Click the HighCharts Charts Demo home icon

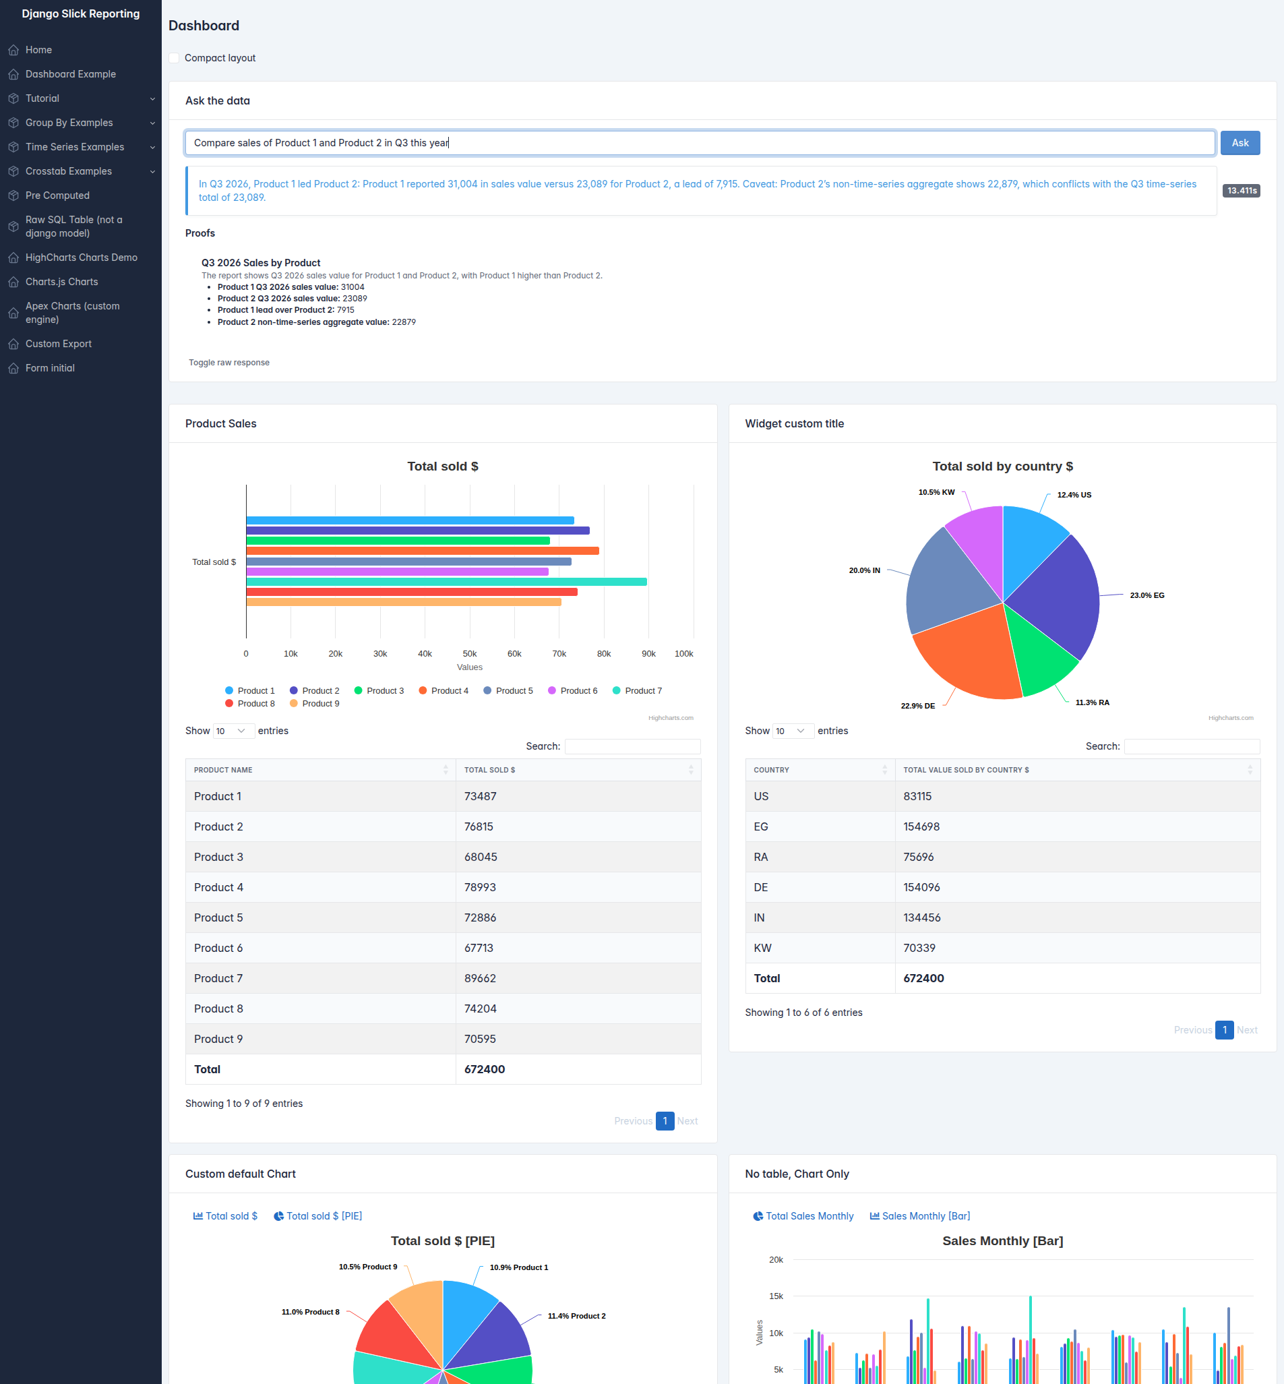[13, 258]
